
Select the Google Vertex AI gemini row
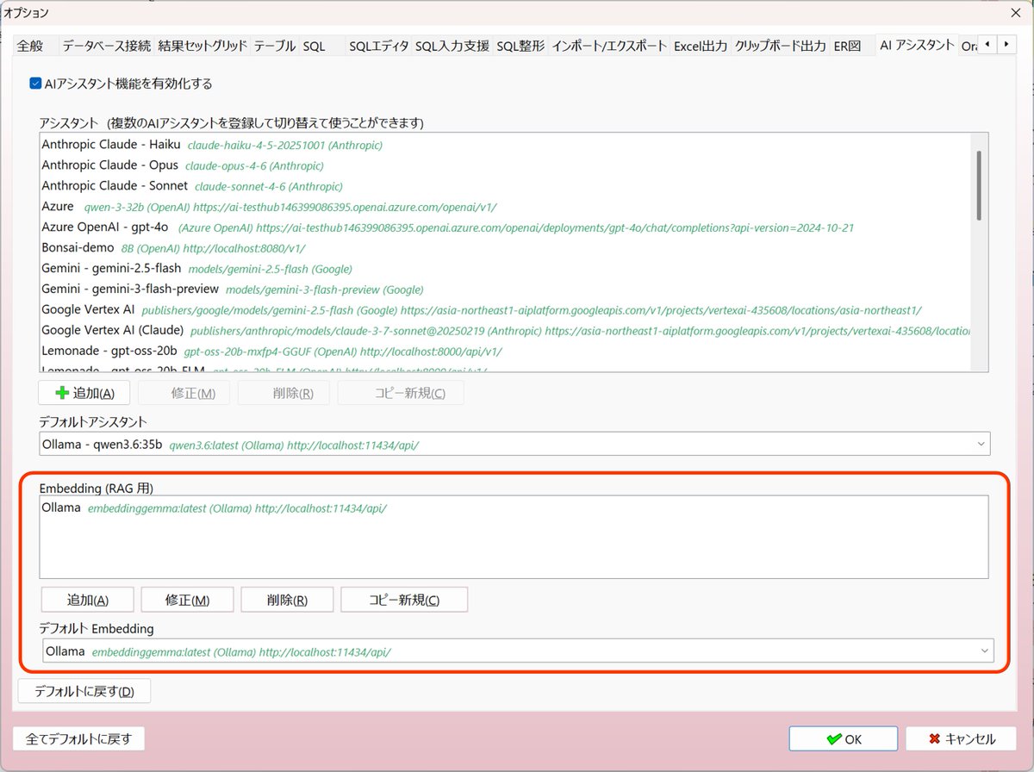[x=507, y=309]
